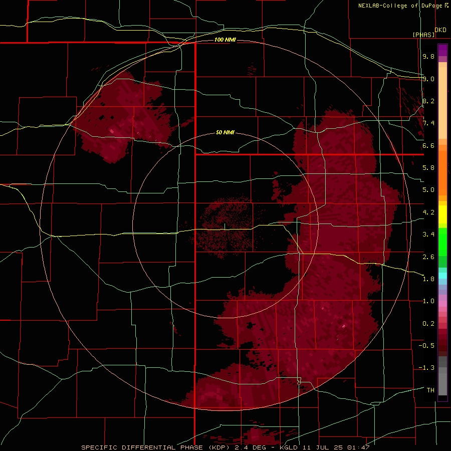Click the cyan segment of the color bar
This screenshot has height=451, width=451.
(442, 275)
